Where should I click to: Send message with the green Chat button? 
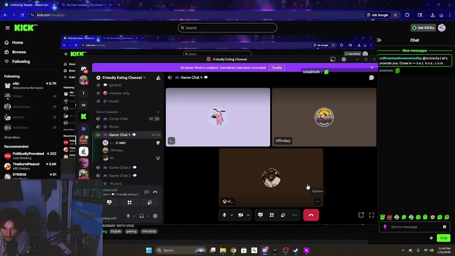(443, 238)
